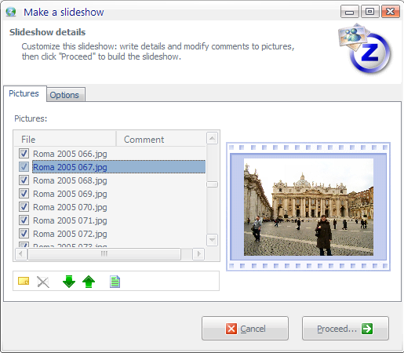404x353 pixels.
Task: Minimize the Make a slideshow window
Action: point(349,12)
